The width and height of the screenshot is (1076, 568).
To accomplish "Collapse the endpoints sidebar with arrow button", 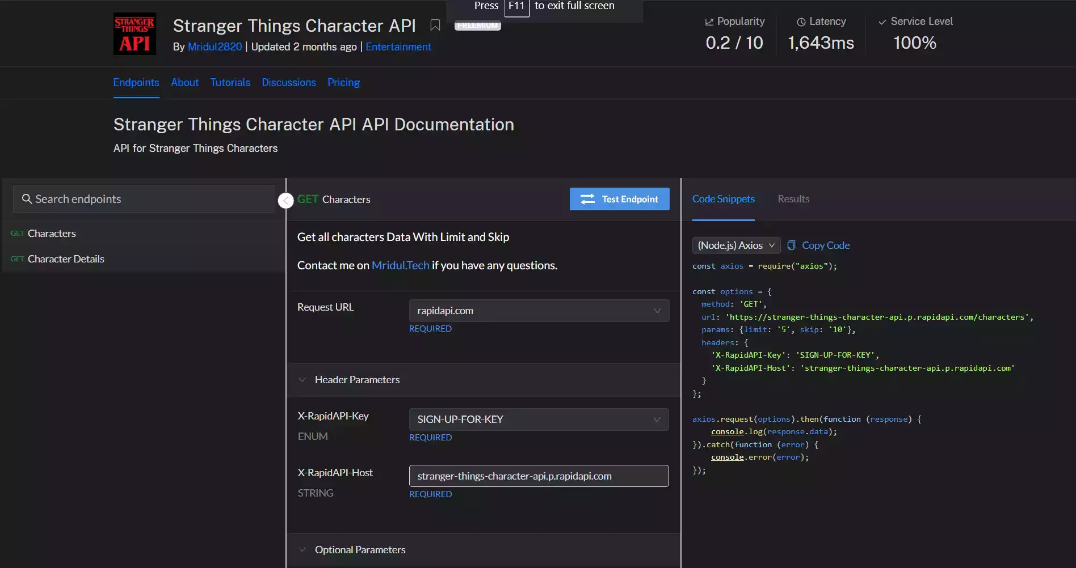I will (x=286, y=201).
